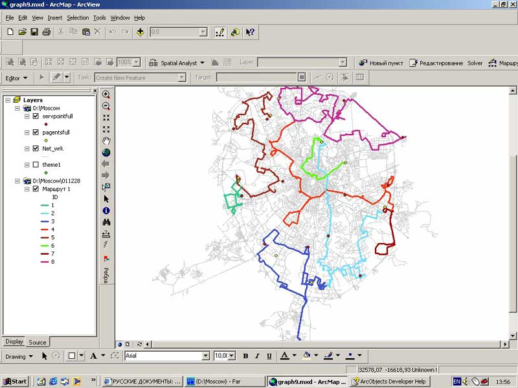
Task: Click the Fixed Zoom Out arrows icon
Action: pyautogui.click(x=106, y=129)
